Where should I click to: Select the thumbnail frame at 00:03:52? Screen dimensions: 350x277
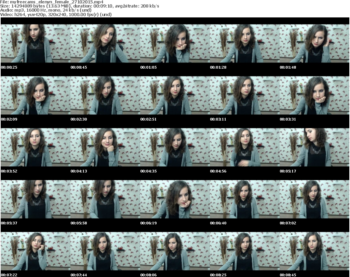tap(36, 147)
